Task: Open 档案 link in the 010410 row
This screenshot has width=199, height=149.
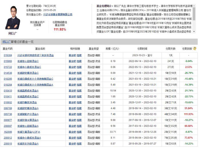Action: [x=79, y=91]
